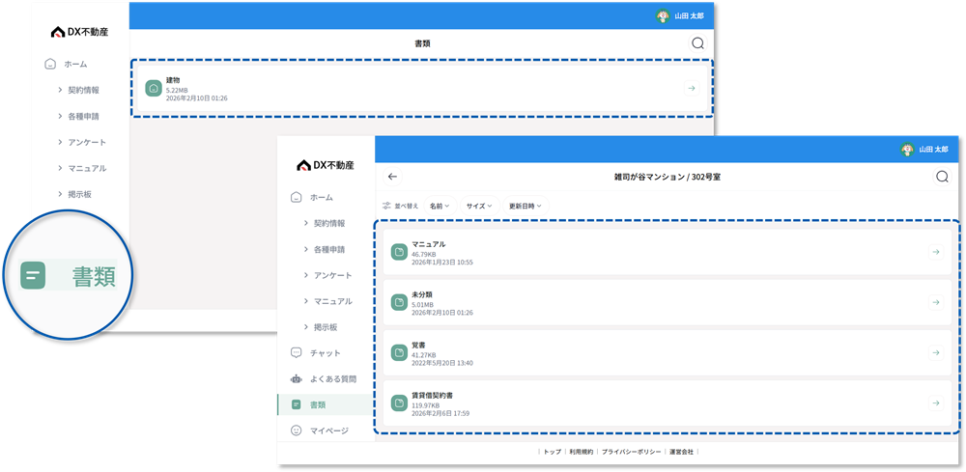Open the 覚書 folder arrow button
This screenshot has height=472, width=966.
click(936, 352)
